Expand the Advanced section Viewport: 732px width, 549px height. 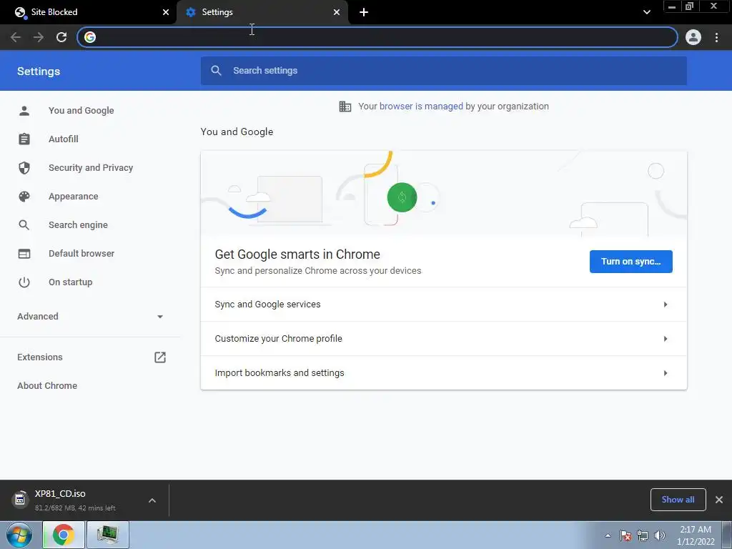[90, 317]
